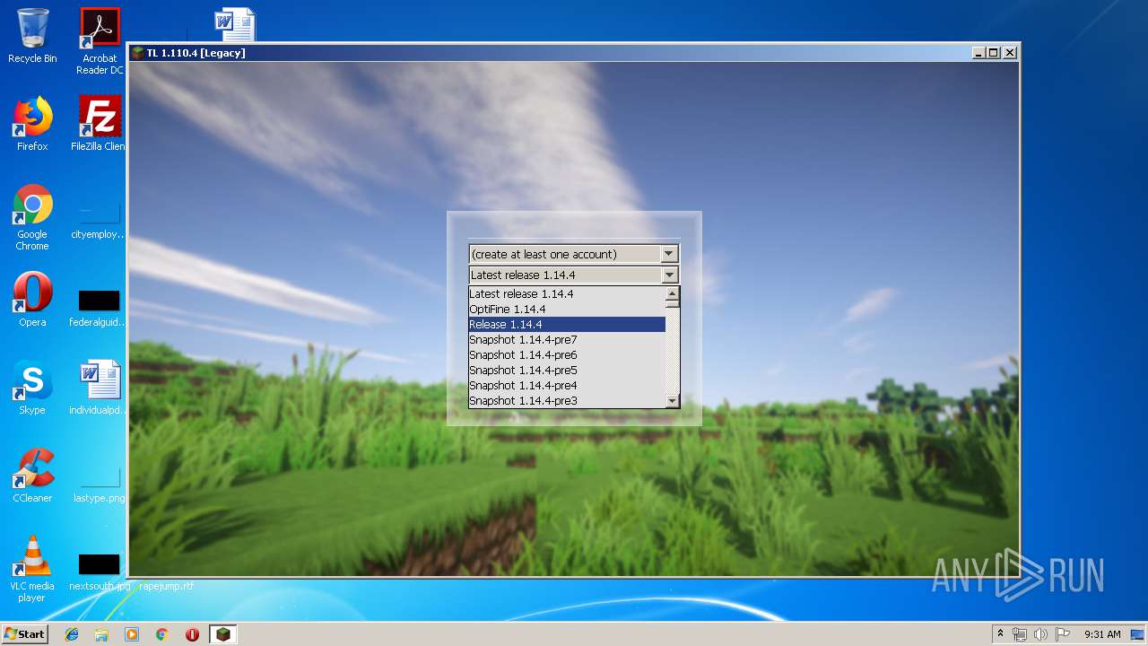This screenshot has width=1148, height=646.
Task: Click the version list scroll up arrow
Action: point(672,292)
